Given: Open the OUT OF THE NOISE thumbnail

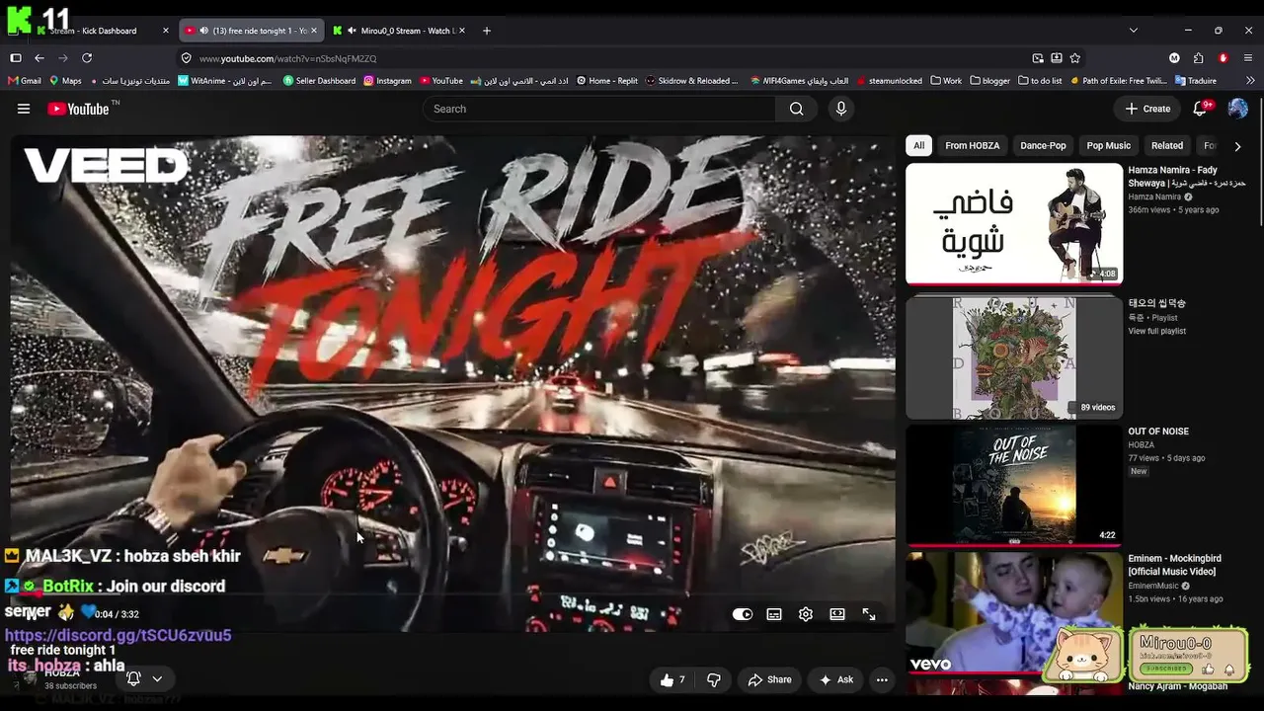Looking at the screenshot, I should coord(1014,485).
